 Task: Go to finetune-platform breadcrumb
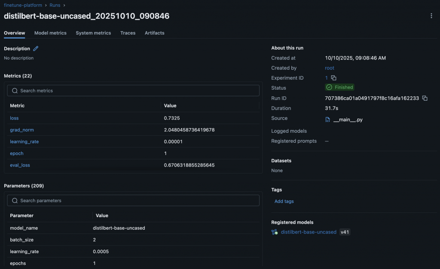click(x=23, y=5)
